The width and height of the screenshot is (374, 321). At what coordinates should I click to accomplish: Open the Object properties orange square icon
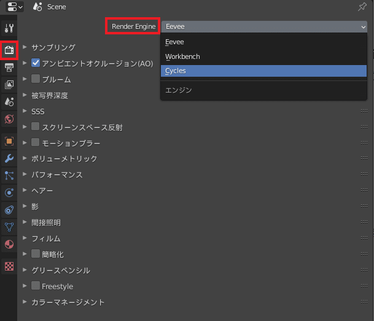[x=9, y=141]
